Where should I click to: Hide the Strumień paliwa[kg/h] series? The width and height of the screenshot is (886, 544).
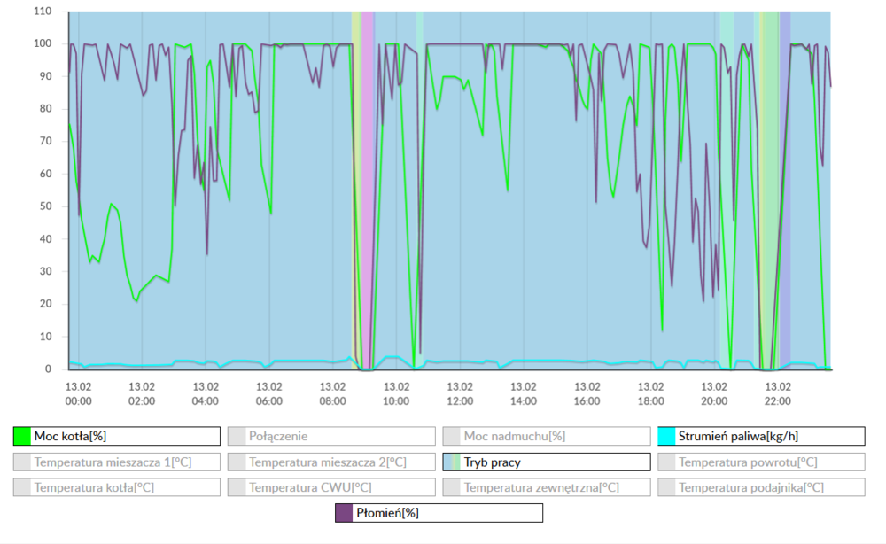tap(761, 436)
